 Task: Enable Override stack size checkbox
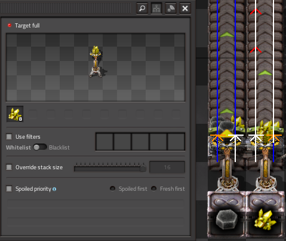[9, 167]
